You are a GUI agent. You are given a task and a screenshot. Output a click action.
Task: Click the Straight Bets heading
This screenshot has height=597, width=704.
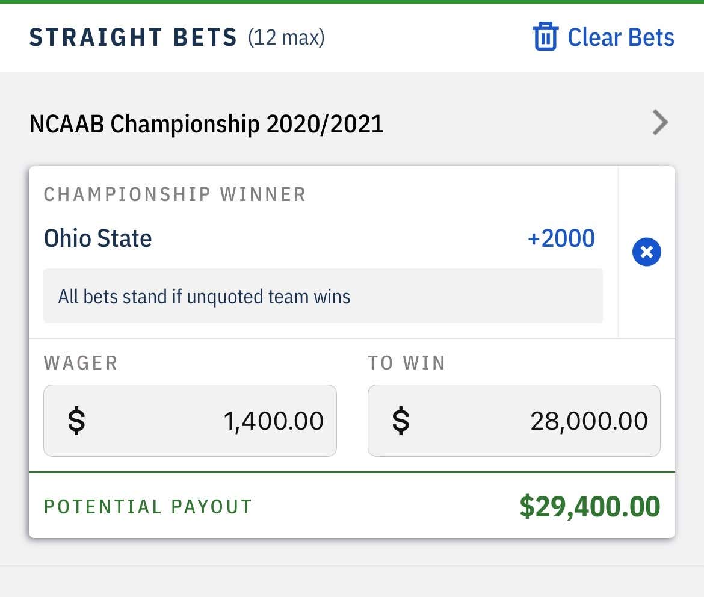click(133, 37)
